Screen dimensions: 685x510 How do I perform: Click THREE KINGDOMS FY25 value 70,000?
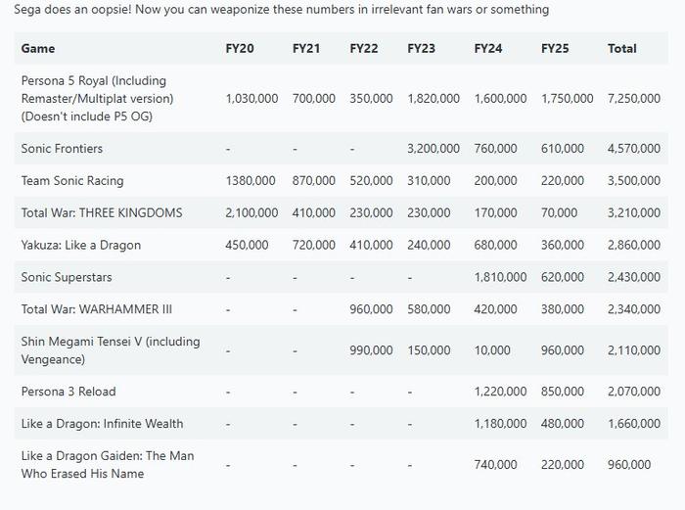coord(559,212)
